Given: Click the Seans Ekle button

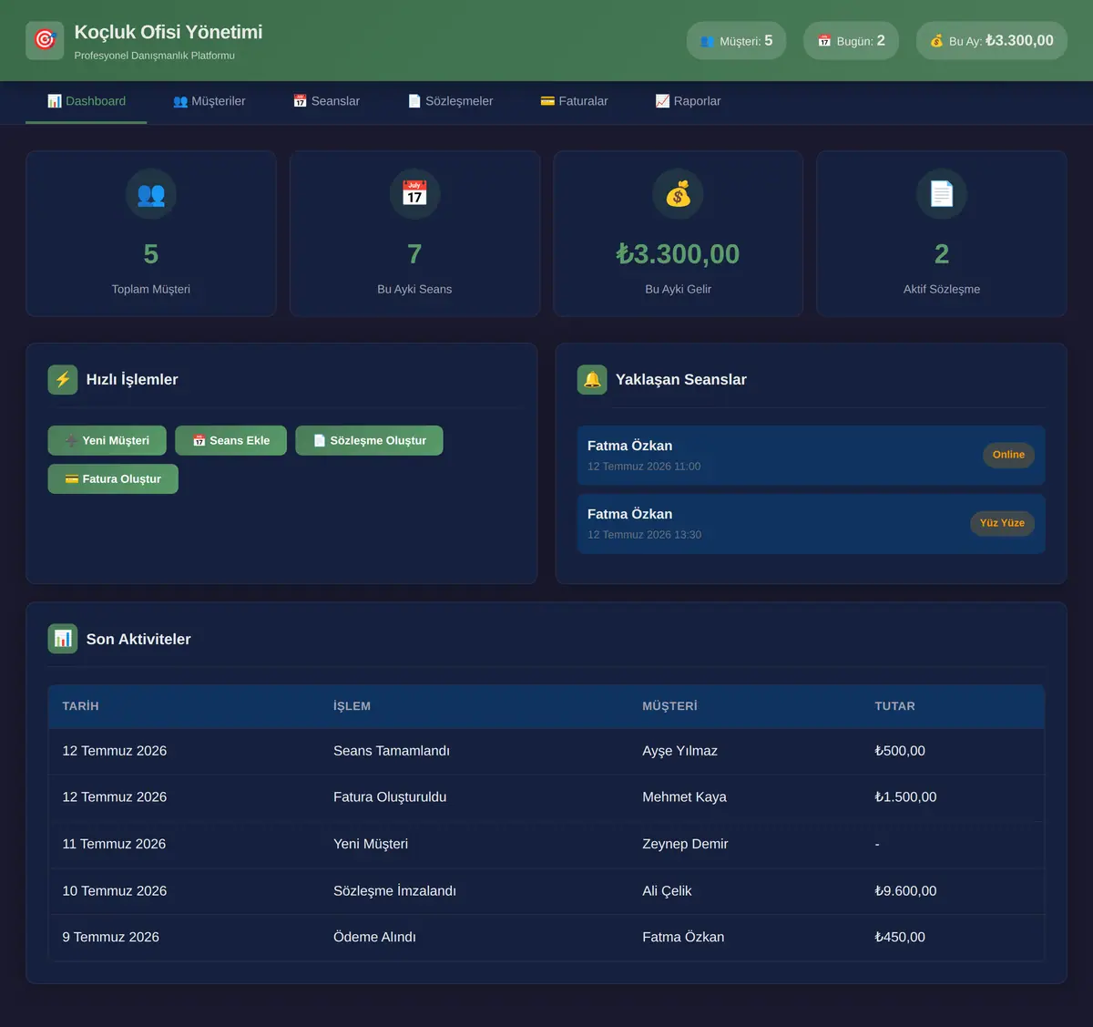Looking at the screenshot, I should pos(231,440).
